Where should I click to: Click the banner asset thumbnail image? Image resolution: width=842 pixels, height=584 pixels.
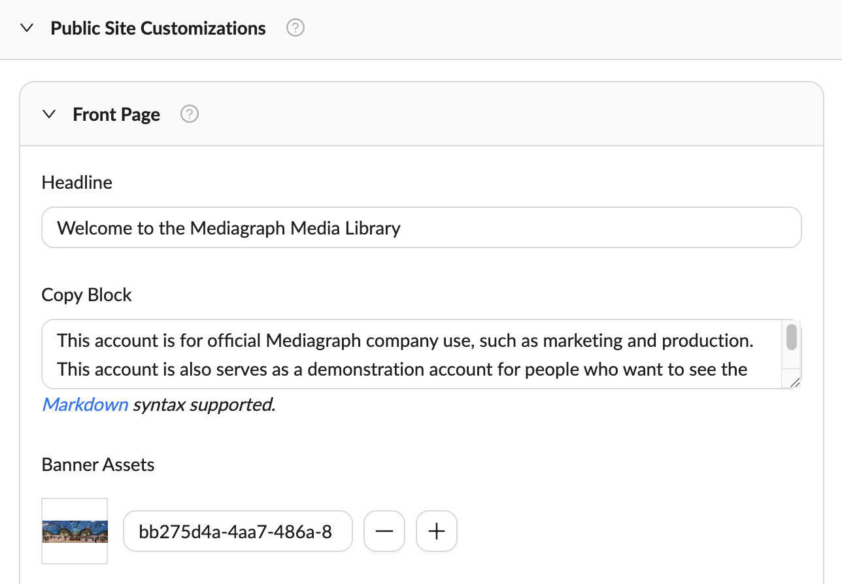coord(75,531)
